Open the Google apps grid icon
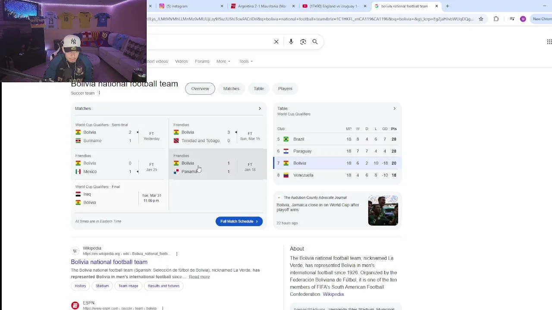This screenshot has width=552, height=310. [x=549, y=42]
